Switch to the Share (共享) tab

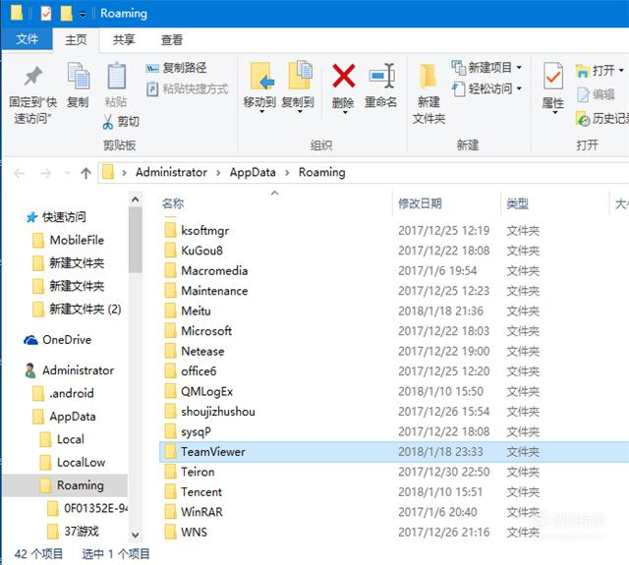[124, 39]
